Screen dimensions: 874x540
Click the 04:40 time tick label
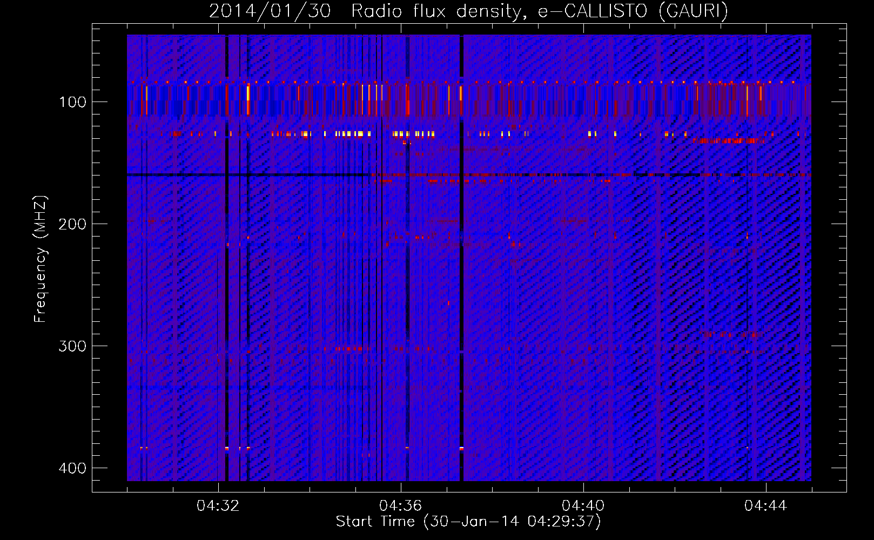click(x=583, y=506)
